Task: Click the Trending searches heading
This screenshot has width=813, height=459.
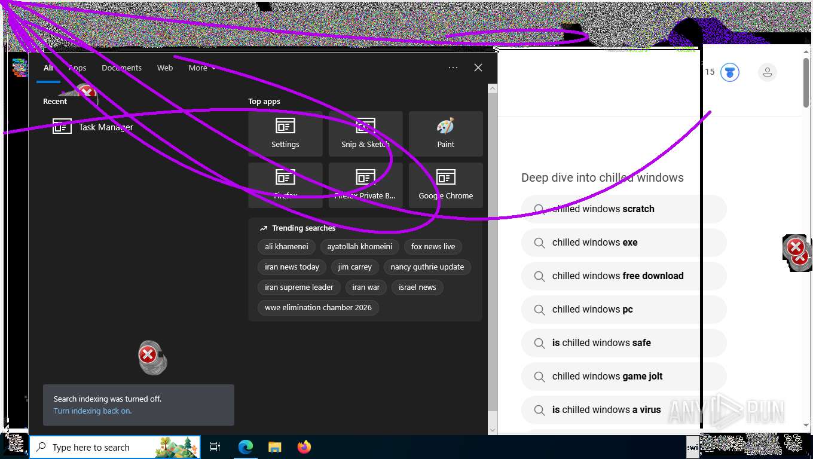Action: click(304, 228)
